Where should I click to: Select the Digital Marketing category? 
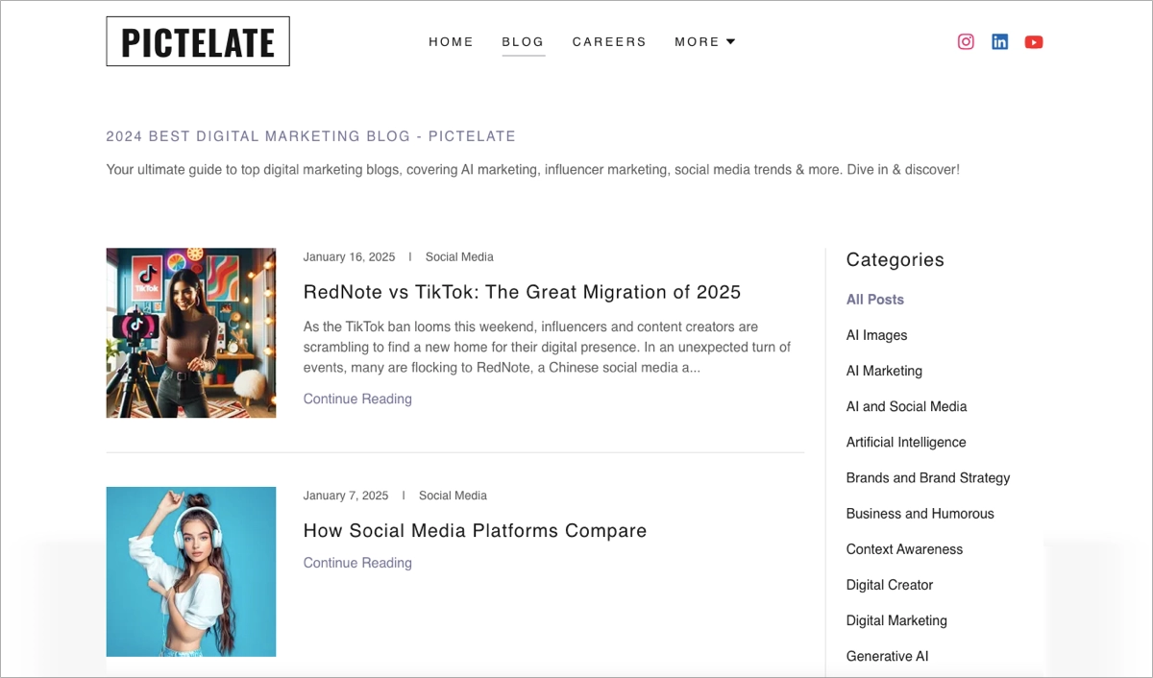tap(895, 620)
